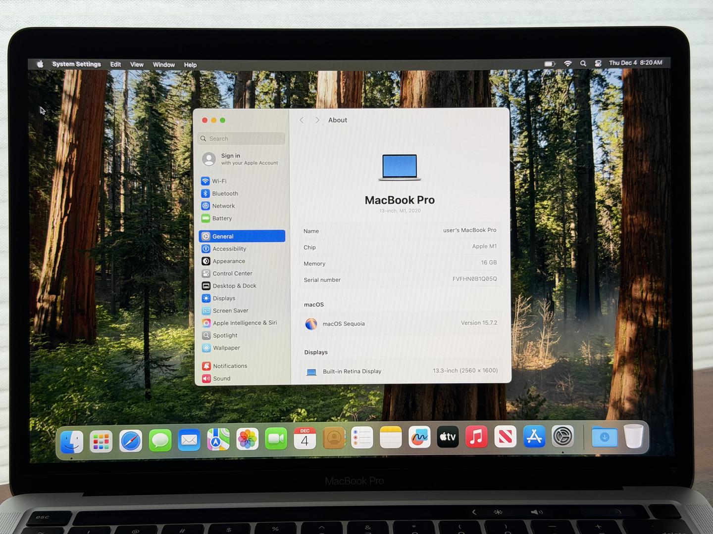Open Wi-Fi settings in sidebar

(219, 181)
